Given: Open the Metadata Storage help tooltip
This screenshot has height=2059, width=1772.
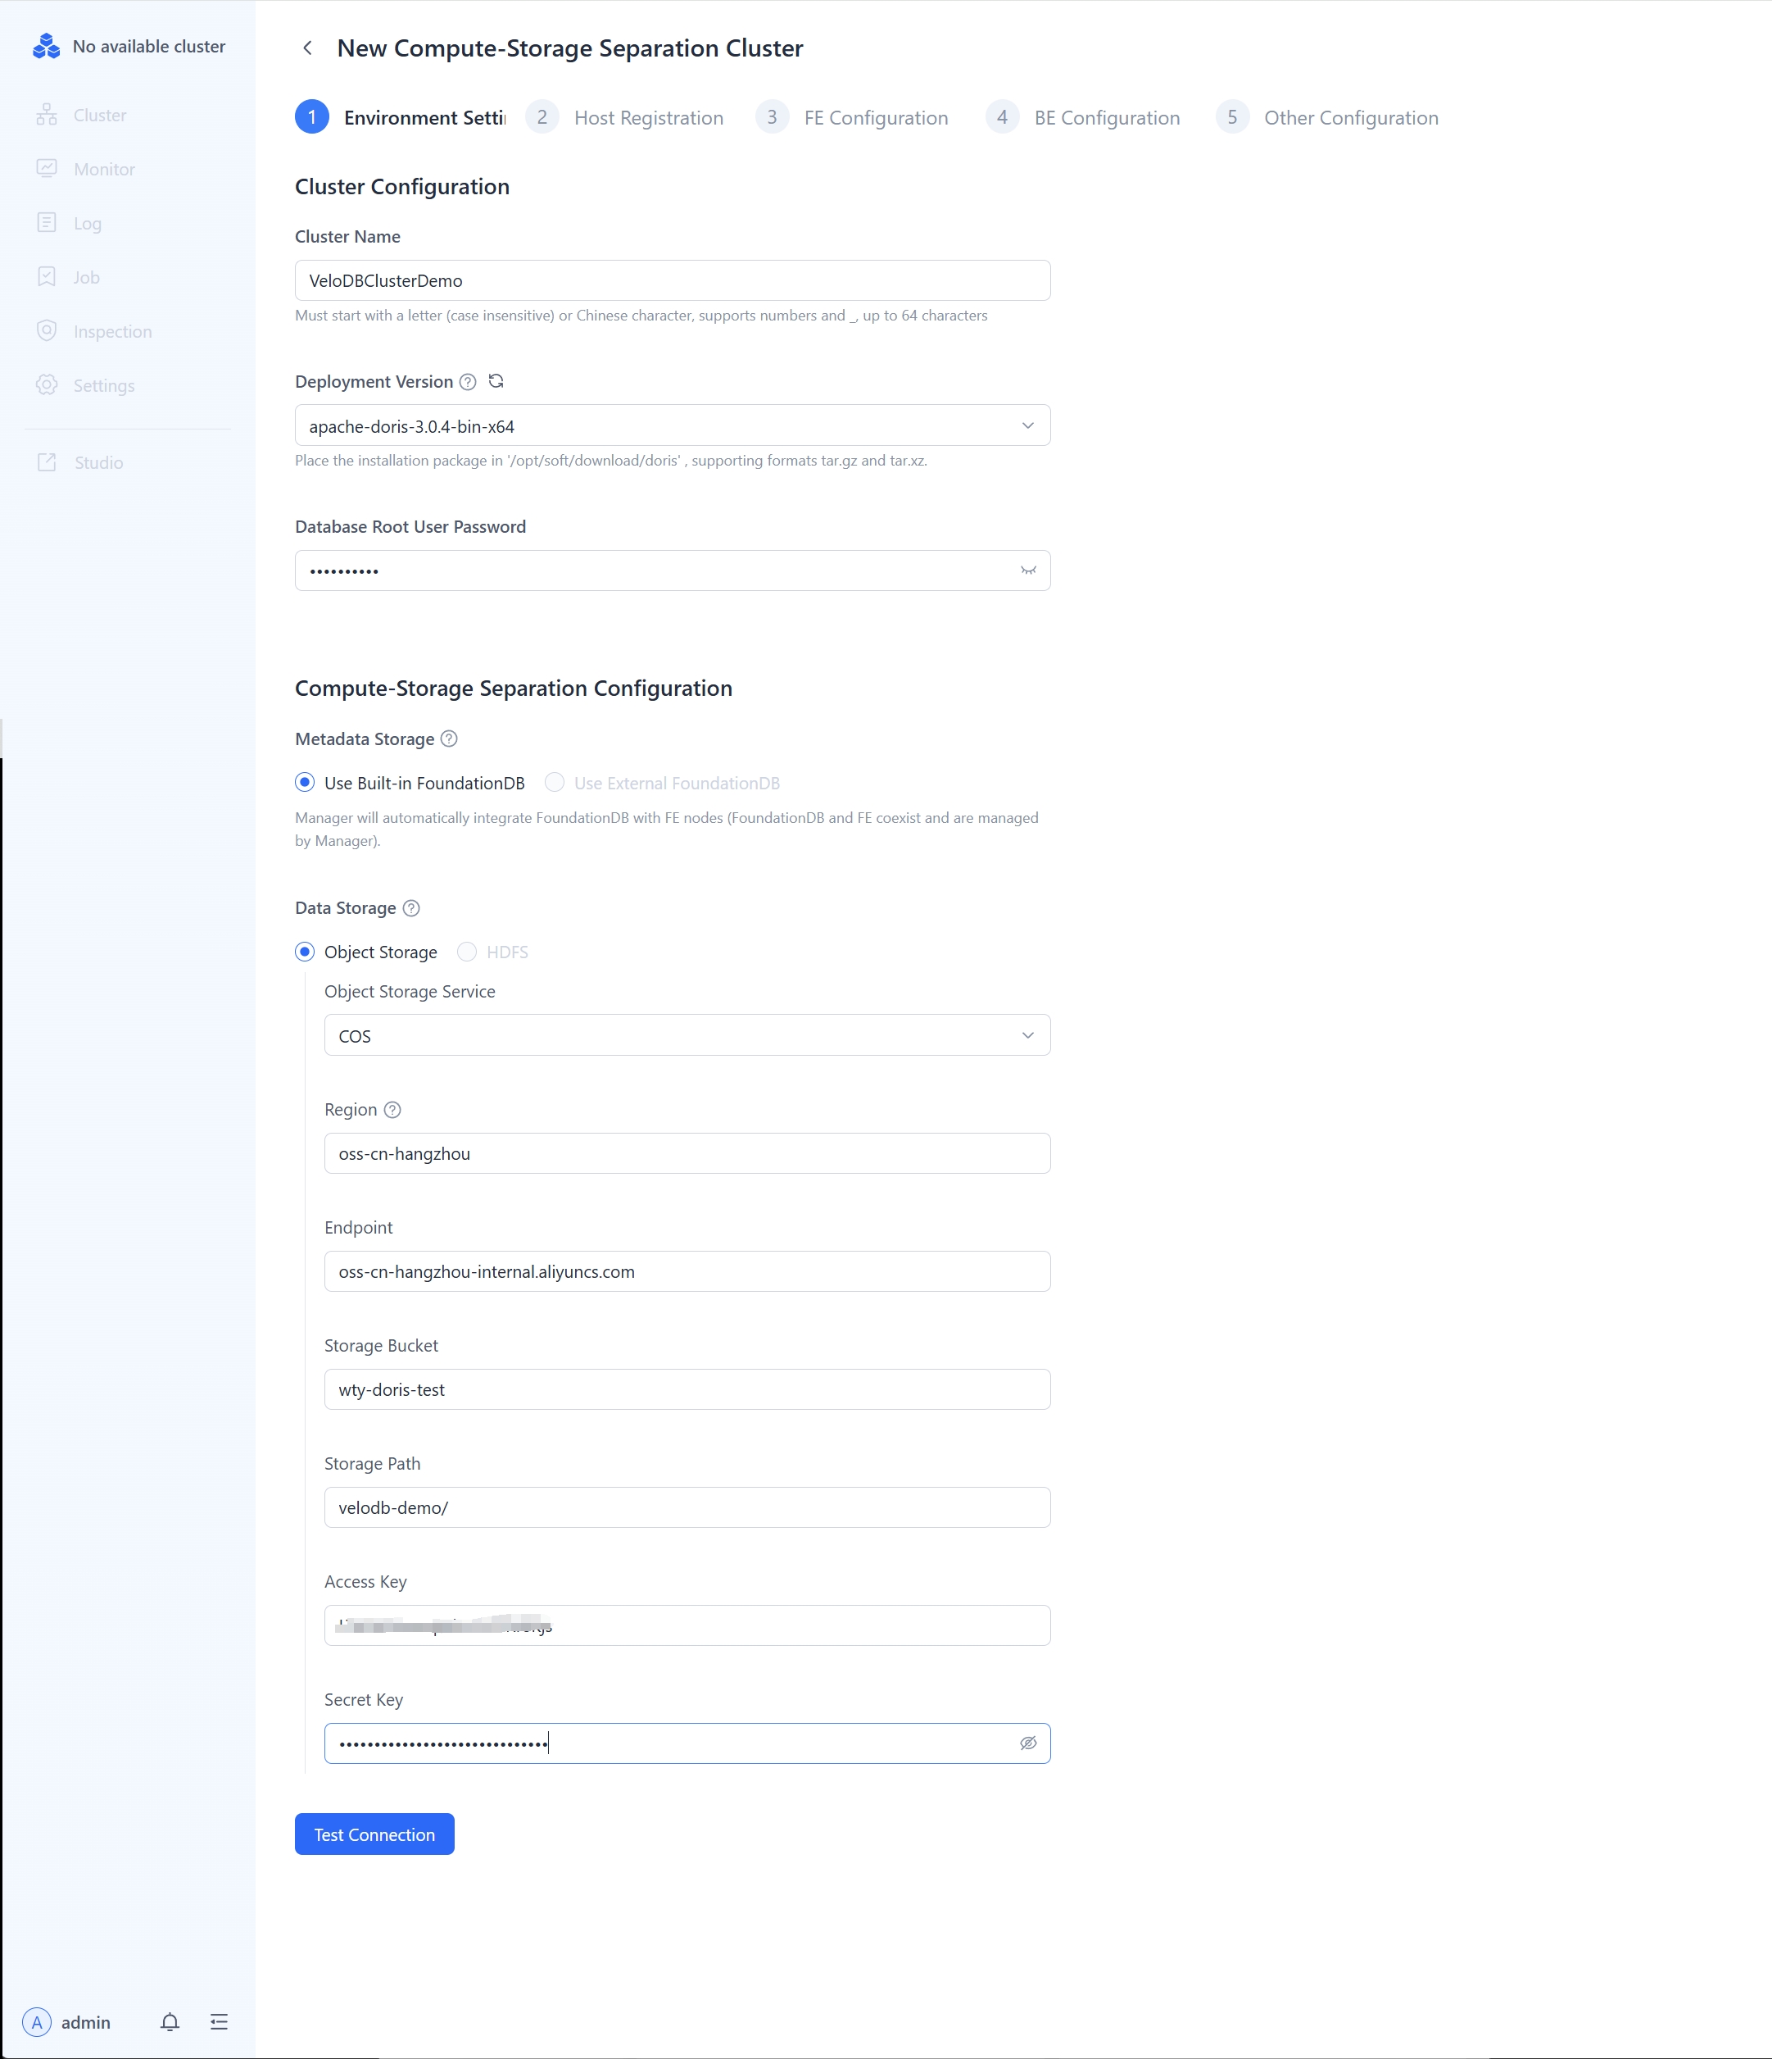Looking at the screenshot, I should click(x=449, y=739).
